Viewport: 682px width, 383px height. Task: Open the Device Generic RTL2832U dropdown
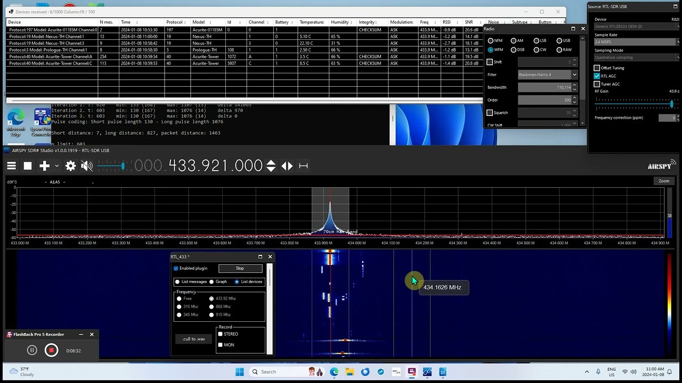[637, 26]
